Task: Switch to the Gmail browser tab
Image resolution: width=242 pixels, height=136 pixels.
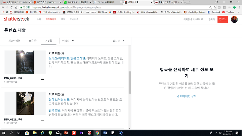Action: pos(17,2)
